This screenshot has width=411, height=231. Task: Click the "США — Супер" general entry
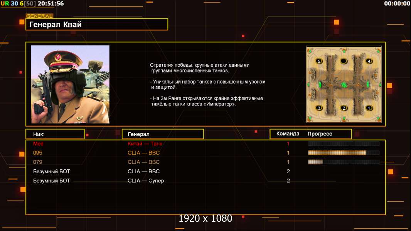coord(146,181)
